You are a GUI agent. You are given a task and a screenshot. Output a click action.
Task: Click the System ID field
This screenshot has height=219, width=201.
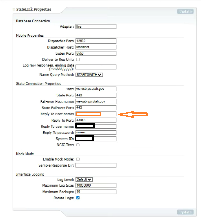tap(96, 139)
